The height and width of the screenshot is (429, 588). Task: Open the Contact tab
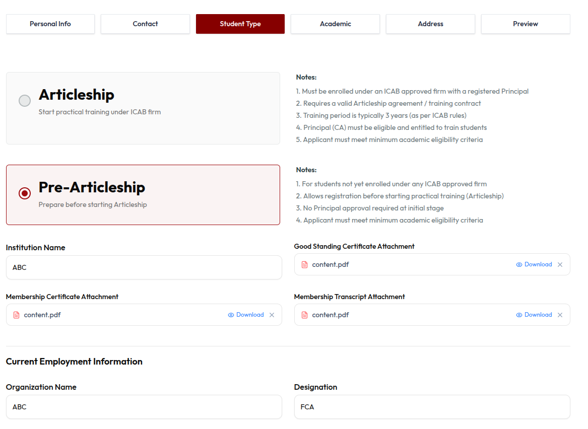(145, 24)
